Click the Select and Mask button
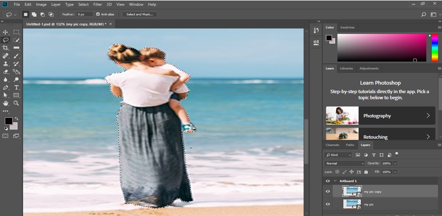The image size is (442, 216). pos(140,14)
